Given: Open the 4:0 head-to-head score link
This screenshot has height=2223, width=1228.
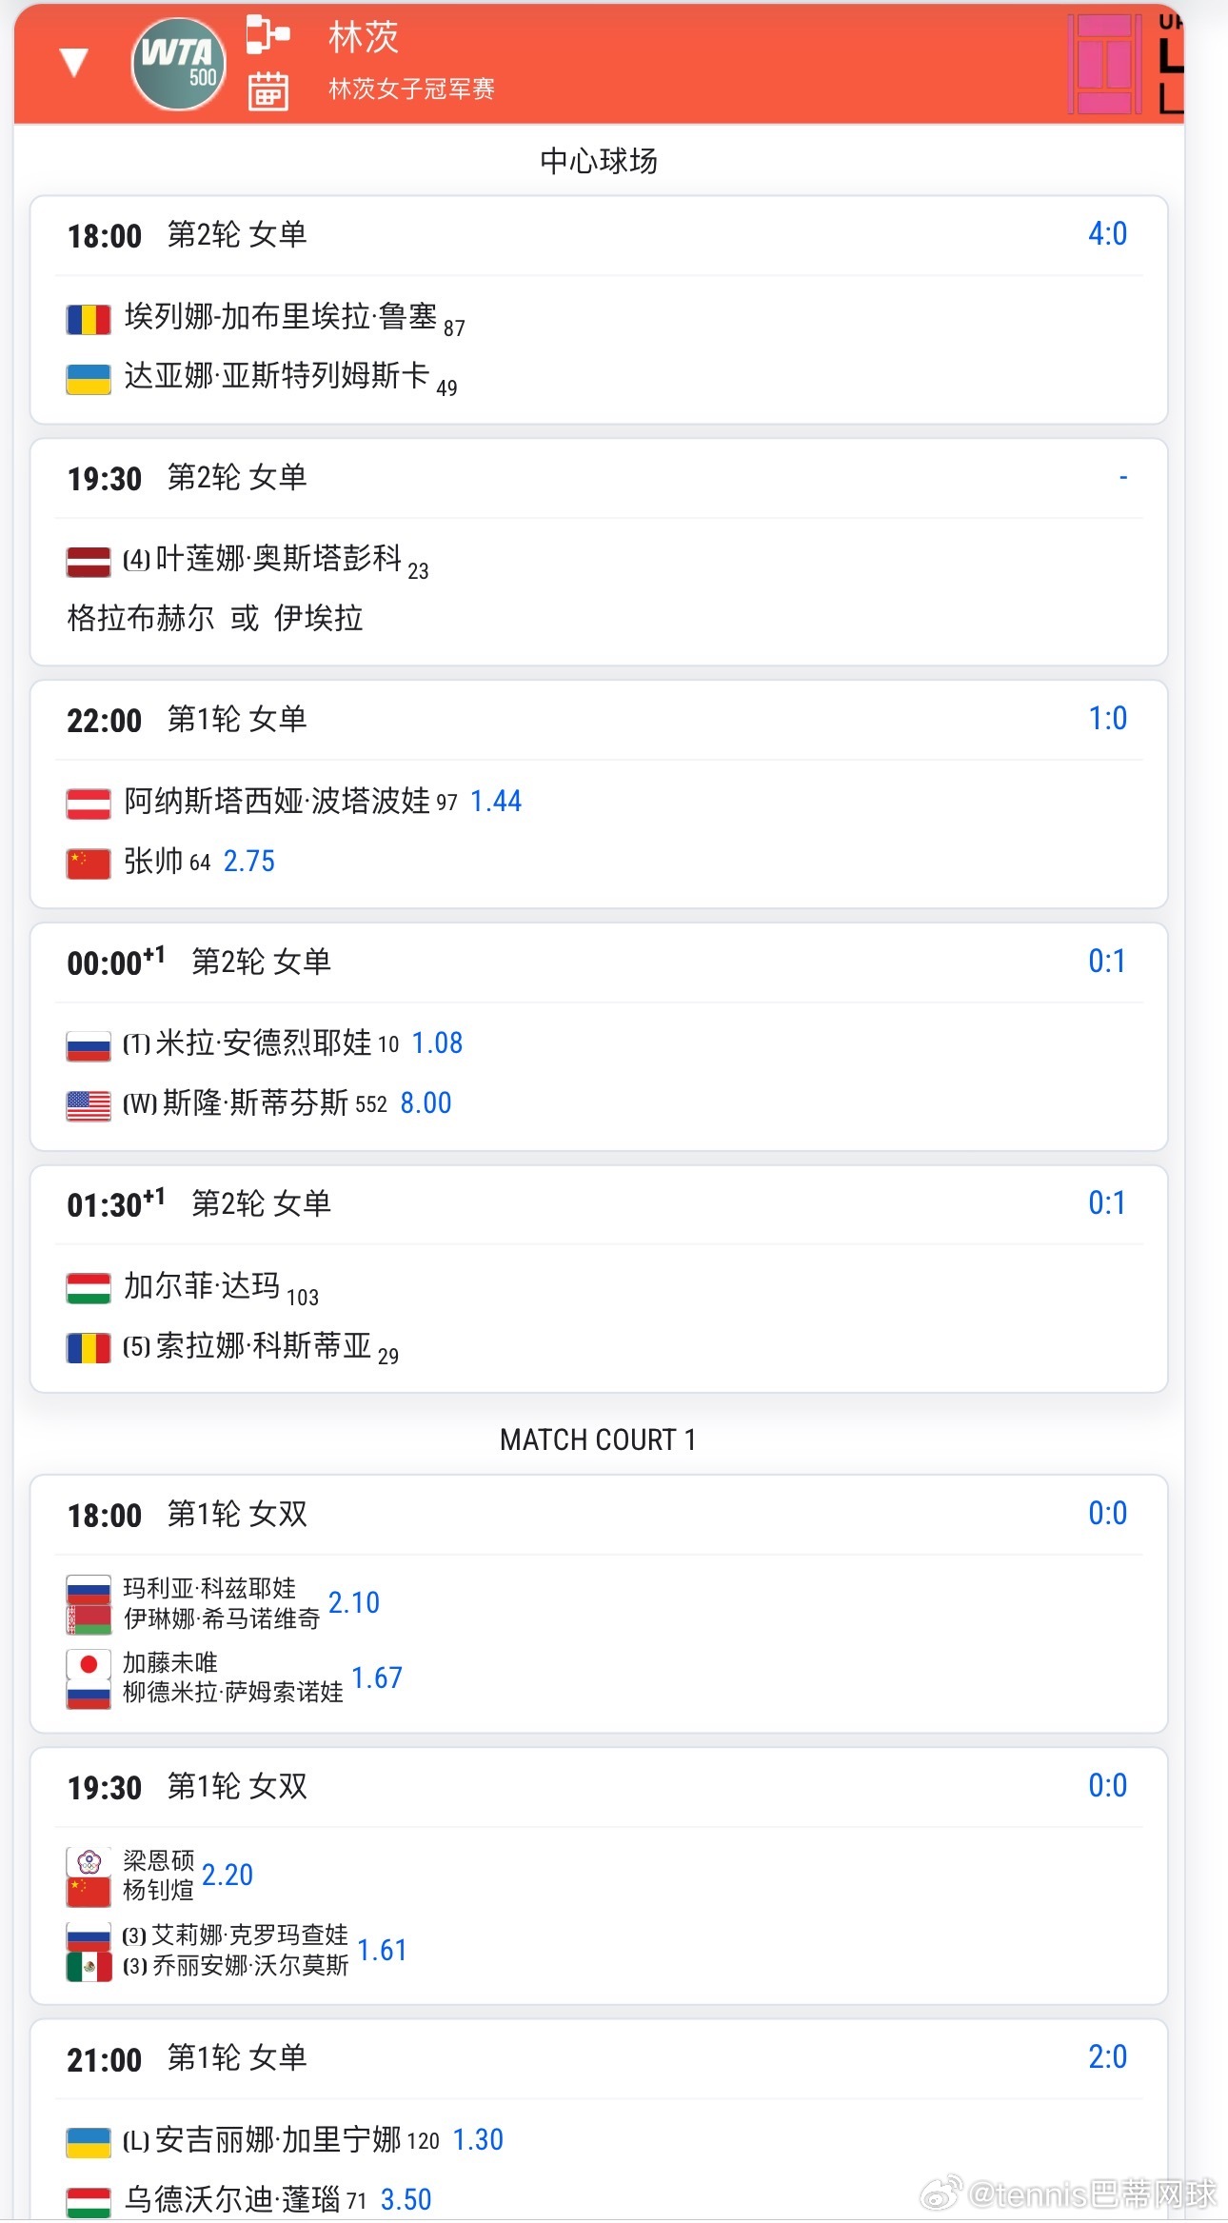Looking at the screenshot, I should pyautogui.click(x=1107, y=234).
